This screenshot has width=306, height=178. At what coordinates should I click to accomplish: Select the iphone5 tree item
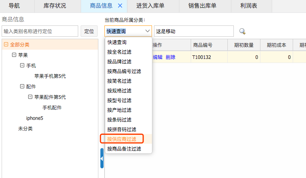tap(35, 118)
